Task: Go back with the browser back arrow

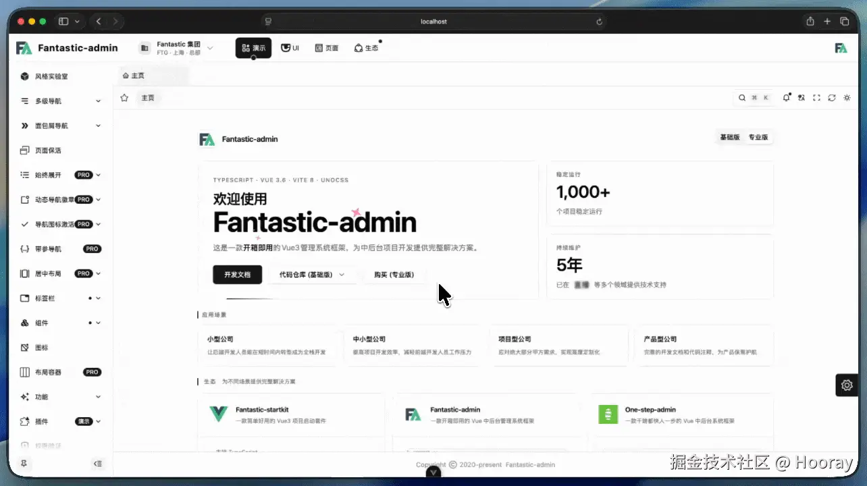Action: [x=99, y=22]
